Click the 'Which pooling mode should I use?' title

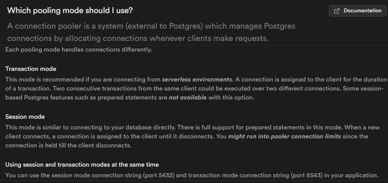pyautogui.click(x=70, y=10)
